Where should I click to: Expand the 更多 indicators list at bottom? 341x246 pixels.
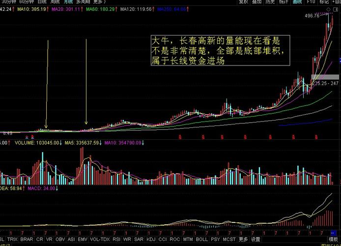tap(243, 240)
